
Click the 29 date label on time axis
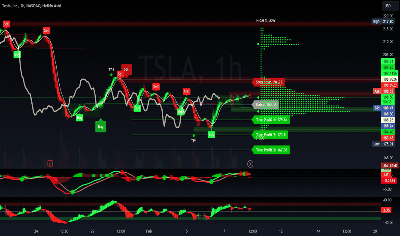(x=92, y=231)
